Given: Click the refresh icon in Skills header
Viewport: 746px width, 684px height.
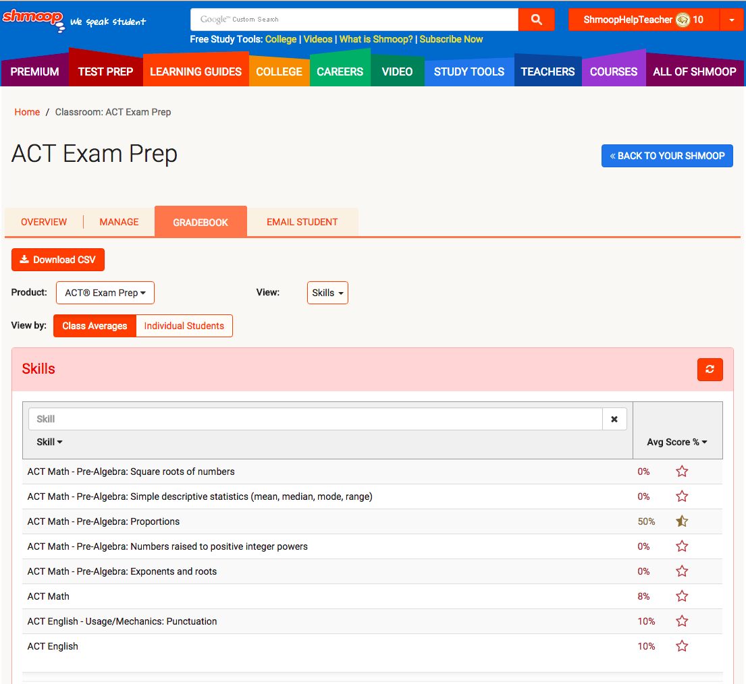Looking at the screenshot, I should pos(710,370).
